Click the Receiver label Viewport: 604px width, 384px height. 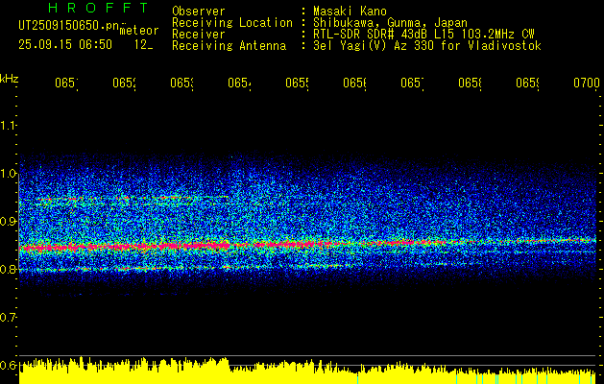199,35
